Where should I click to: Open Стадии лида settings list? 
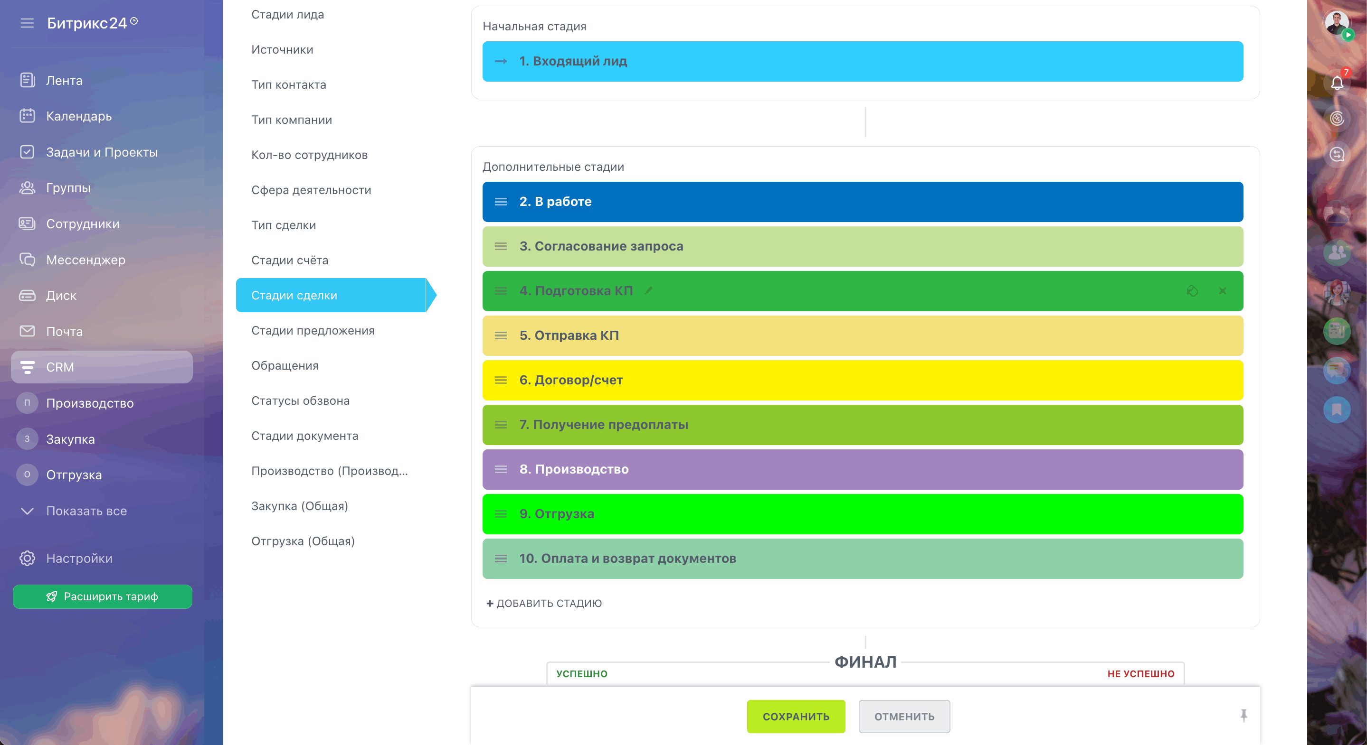tap(287, 14)
